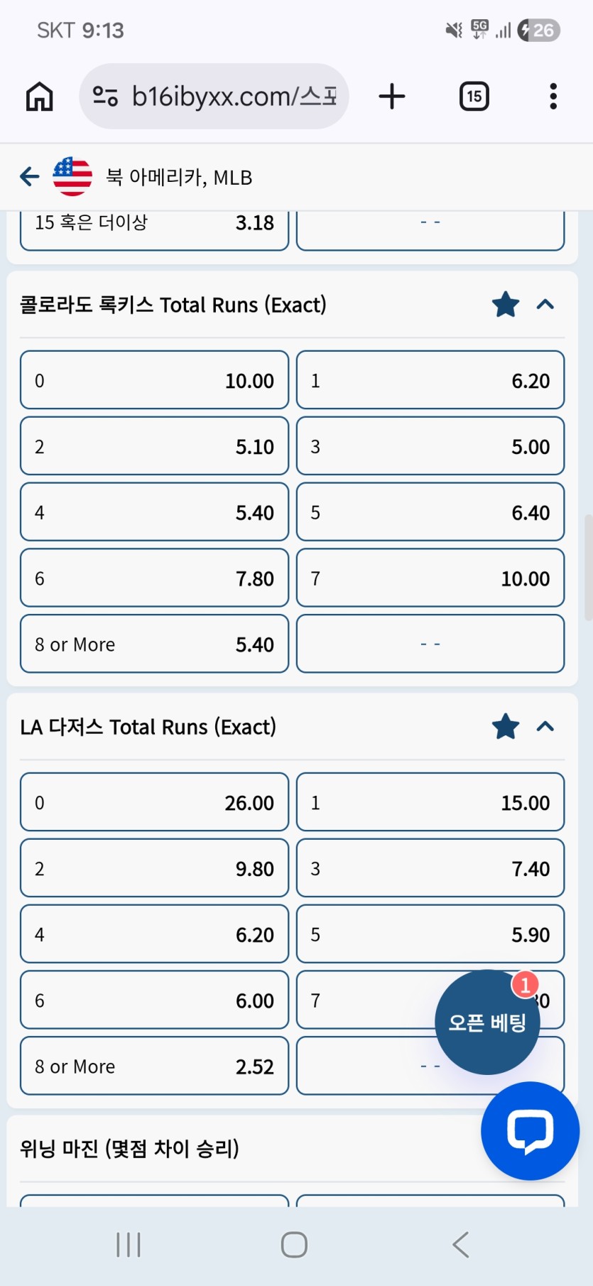Open the live chat bubble icon

(530, 1130)
